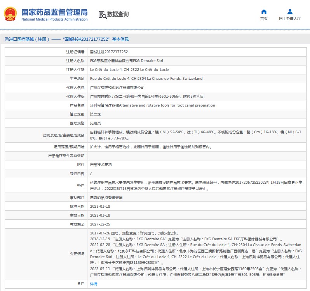The width and height of the screenshot is (310, 291).
Task: Select 批准日期 value 2023-01-18
Action: tap(100, 207)
